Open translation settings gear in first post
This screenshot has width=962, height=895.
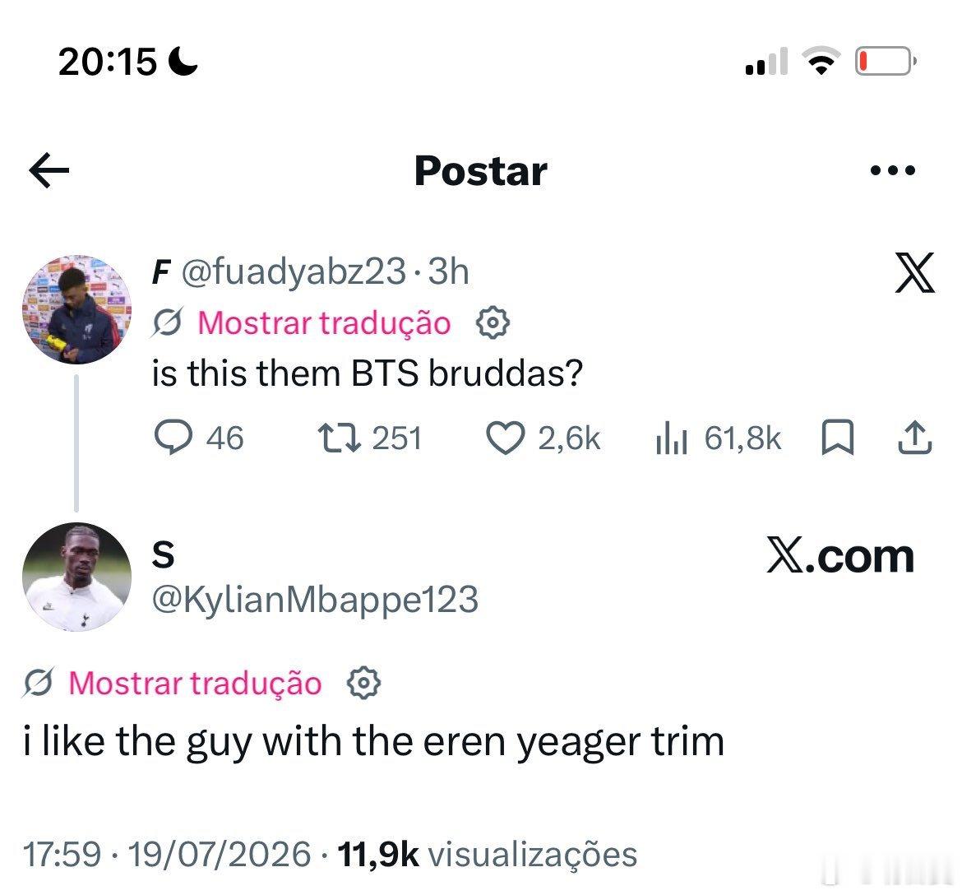(x=493, y=323)
